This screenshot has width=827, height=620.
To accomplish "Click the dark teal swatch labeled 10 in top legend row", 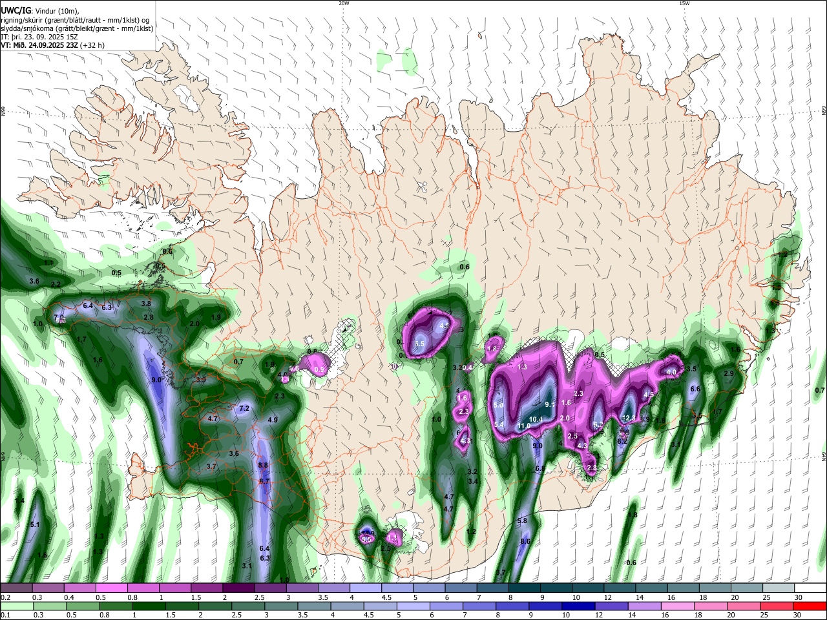I will [x=587, y=588].
